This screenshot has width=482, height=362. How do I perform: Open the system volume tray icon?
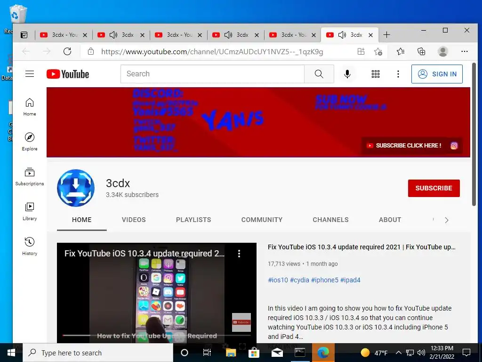click(x=421, y=353)
